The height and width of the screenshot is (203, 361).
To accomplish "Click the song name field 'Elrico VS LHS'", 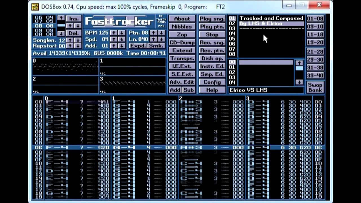I will click(266, 90).
